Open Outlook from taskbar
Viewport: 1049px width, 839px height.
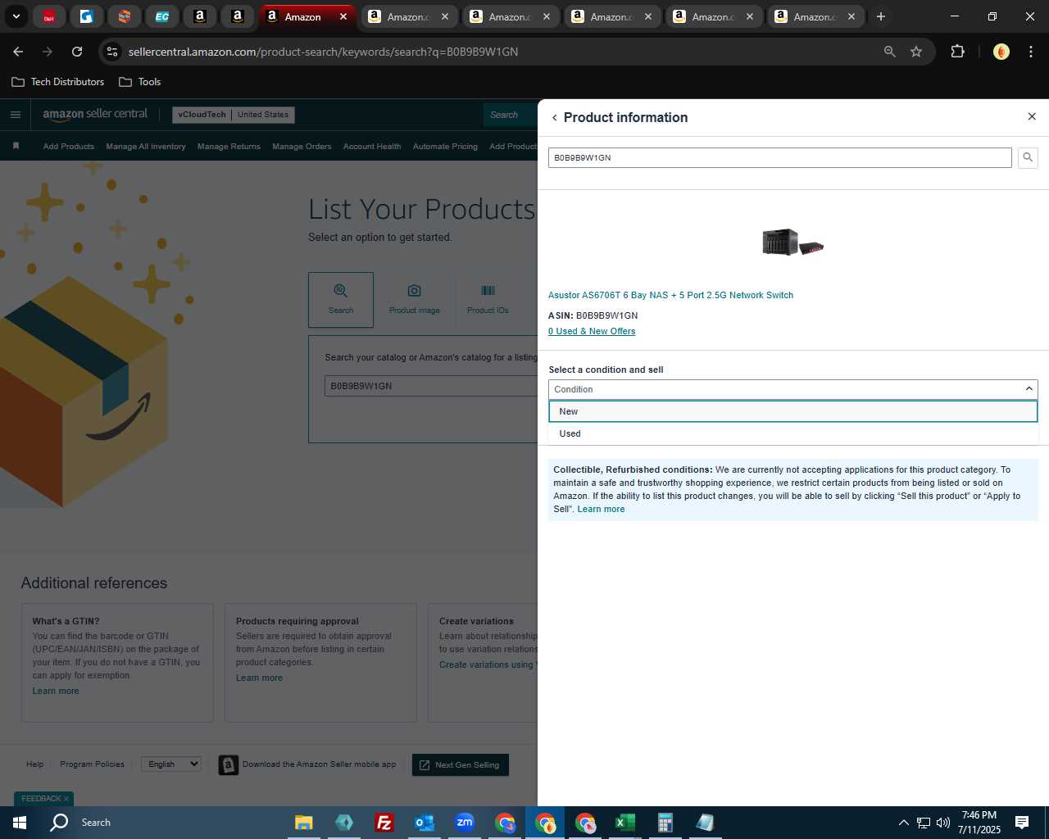[x=425, y=823]
